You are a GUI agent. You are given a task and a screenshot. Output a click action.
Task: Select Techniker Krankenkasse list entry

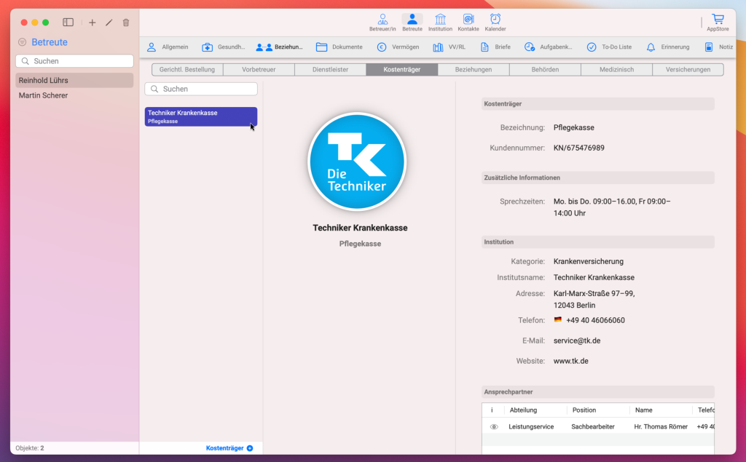[x=201, y=116]
